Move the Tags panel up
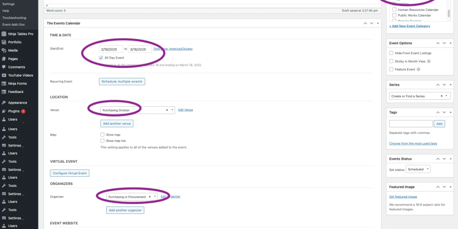Viewport: 458px width, 229px height. [436, 112]
